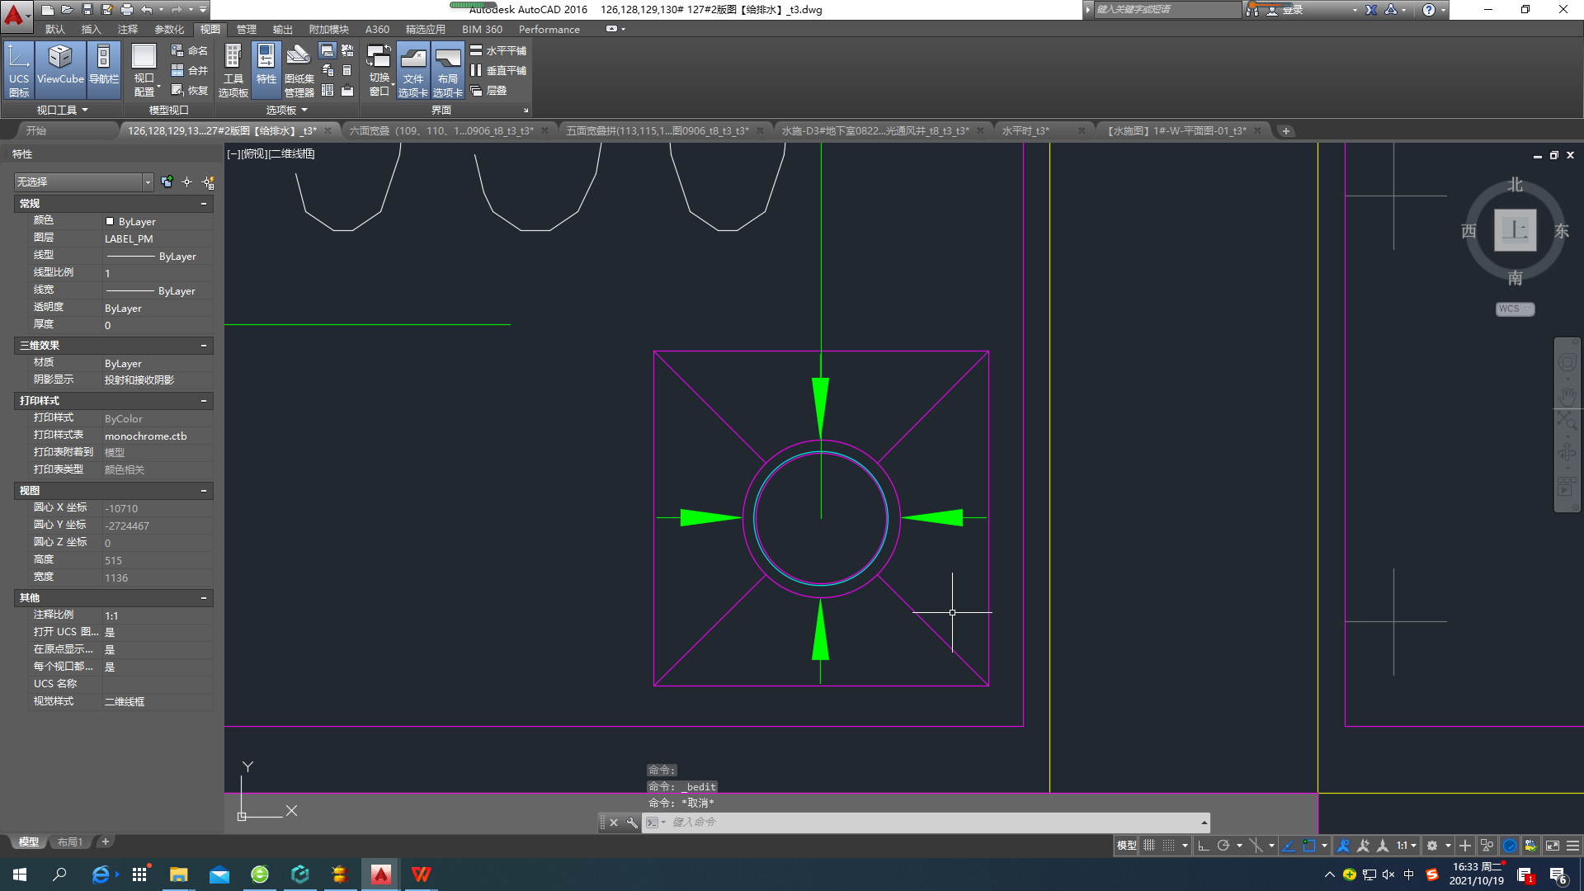The height and width of the screenshot is (891, 1584).
Task: Open status bar customization menu icon
Action: 1572,846
